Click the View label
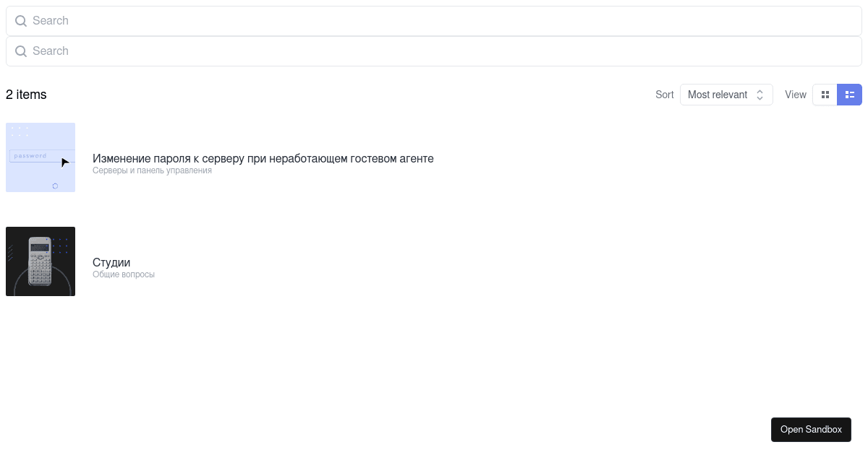868x455 pixels. (x=796, y=95)
